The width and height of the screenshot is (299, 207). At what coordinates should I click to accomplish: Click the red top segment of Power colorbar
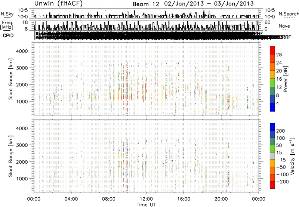[x=272, y=50]
